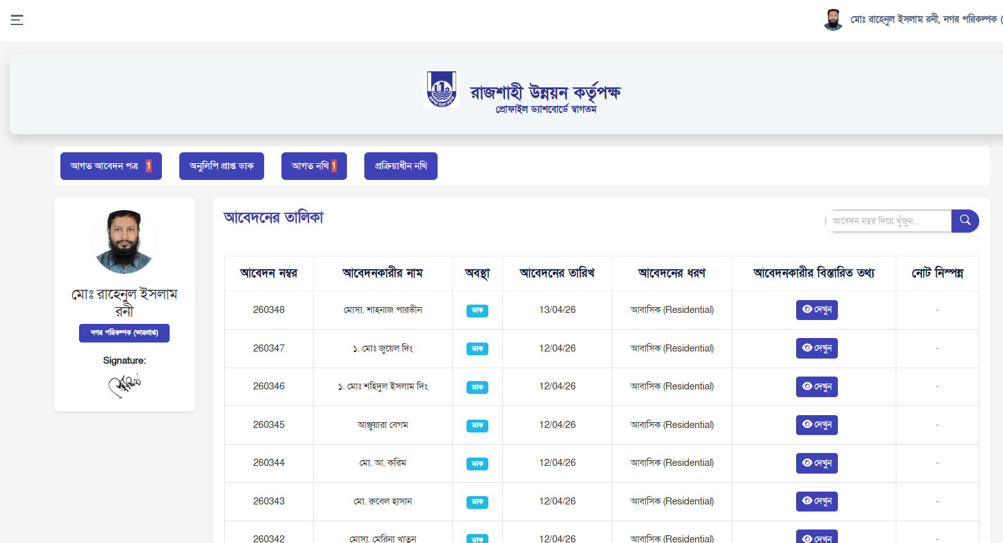
Task: Click user avatar in top header
Action: 833,20
